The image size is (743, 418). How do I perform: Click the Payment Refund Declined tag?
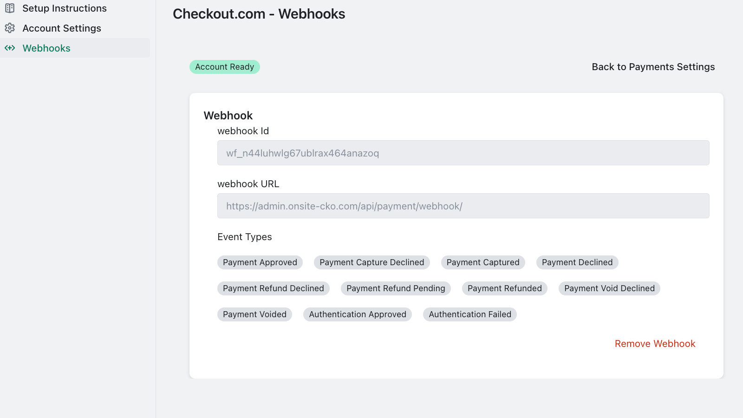(x=274, y=288)
